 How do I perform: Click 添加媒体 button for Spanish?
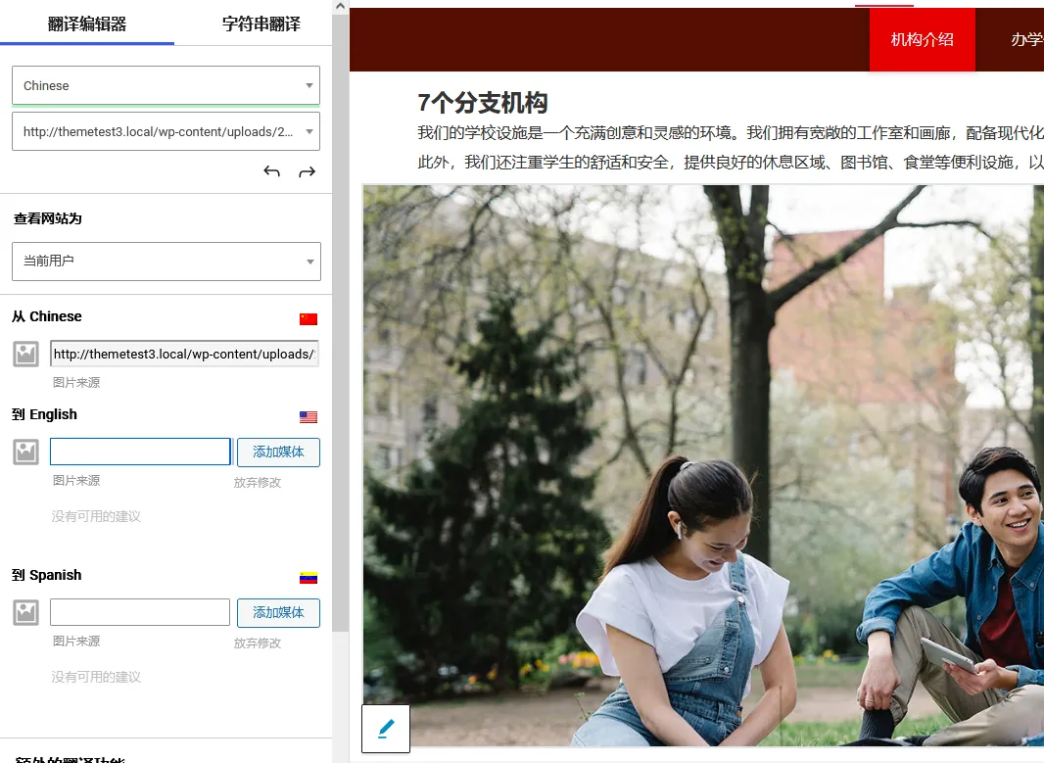[278, 612]
